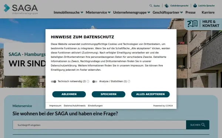Click the Gebärdensprache text link
Viewport: 222px width, 138px height.
[x=179, y=6]
